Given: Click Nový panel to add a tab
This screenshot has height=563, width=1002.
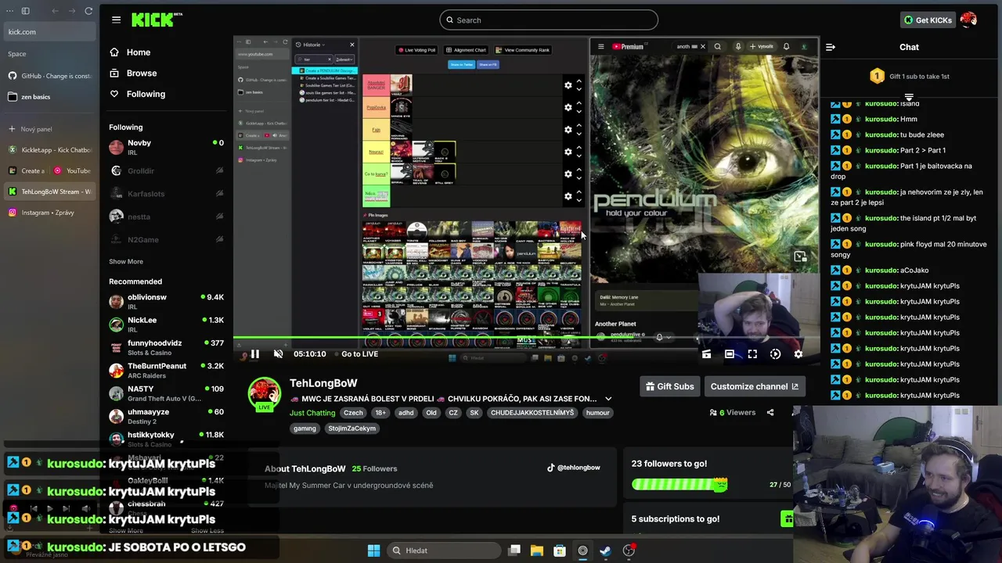Looking at the screenshot, I should (x=49, y=129).
